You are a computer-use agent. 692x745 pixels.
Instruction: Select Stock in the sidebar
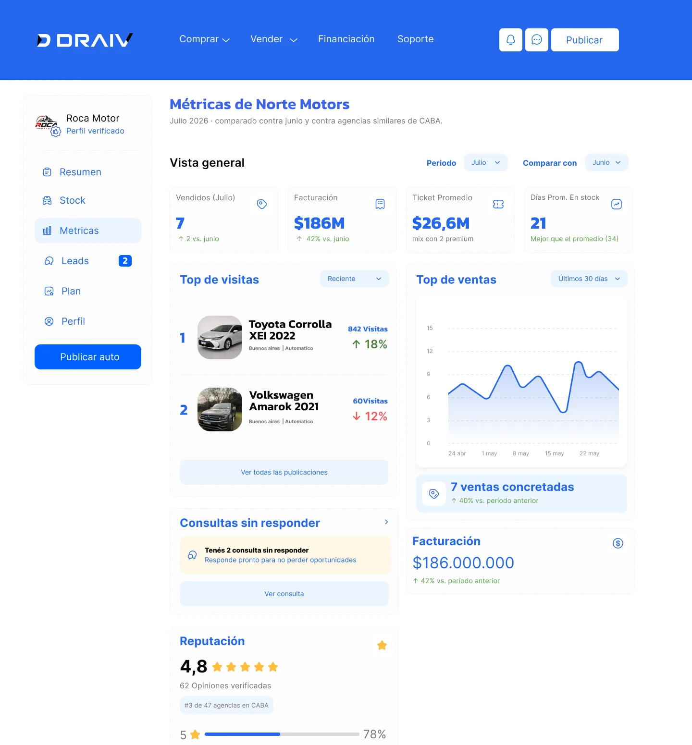pos(88,200)
